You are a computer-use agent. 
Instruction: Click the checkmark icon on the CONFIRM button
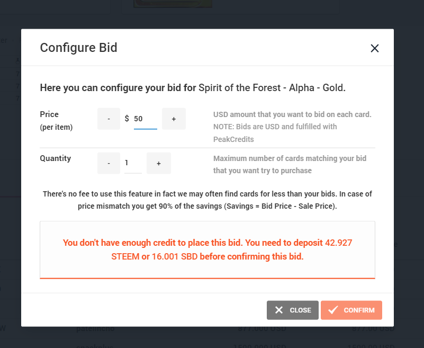coord(333,310)
